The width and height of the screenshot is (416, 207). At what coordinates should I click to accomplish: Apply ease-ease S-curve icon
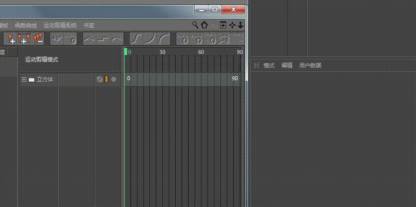[136, 39]
